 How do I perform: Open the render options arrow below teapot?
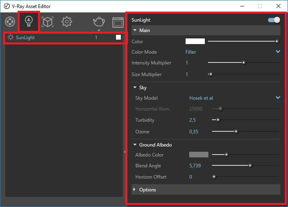[x=99, y=30]
